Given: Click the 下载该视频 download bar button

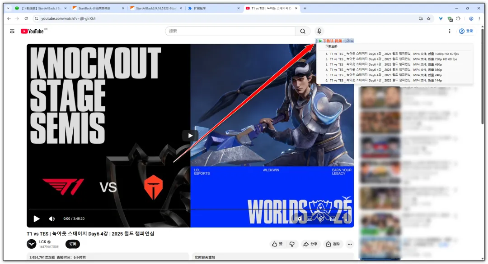Looking at the screenshot, I should click(331, 41).
